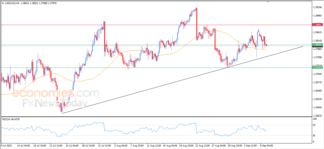The image size is (324, 149).
Task: Click the 3 Sep 12:00 time label
Action: pos(250,146)
